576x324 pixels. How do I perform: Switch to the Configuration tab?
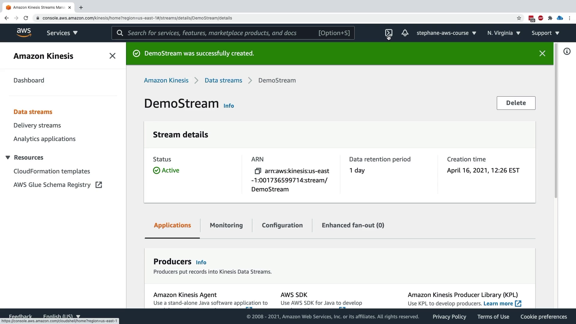282,225
